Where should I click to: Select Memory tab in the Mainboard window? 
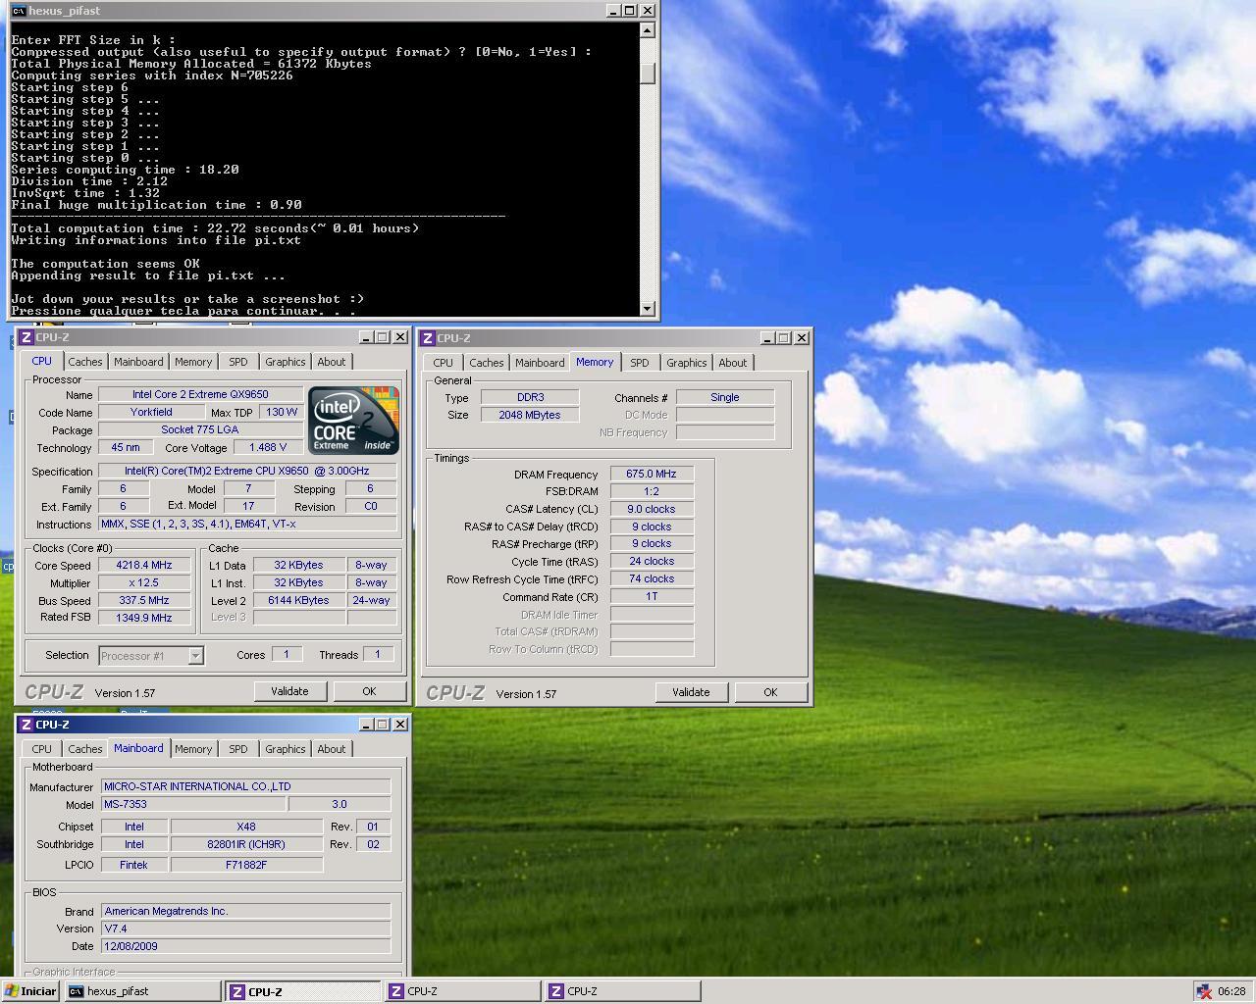193,749
